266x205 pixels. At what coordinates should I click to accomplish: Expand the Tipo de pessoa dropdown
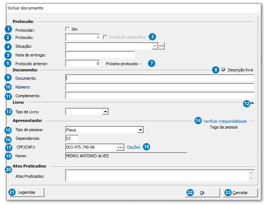140,130
